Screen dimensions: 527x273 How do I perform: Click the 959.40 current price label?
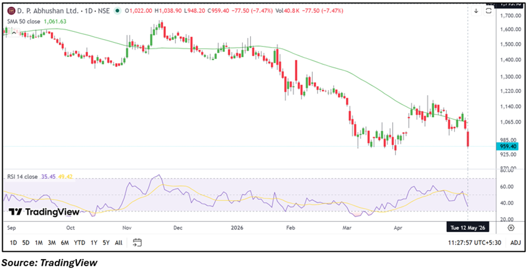(x=507, y=146)
